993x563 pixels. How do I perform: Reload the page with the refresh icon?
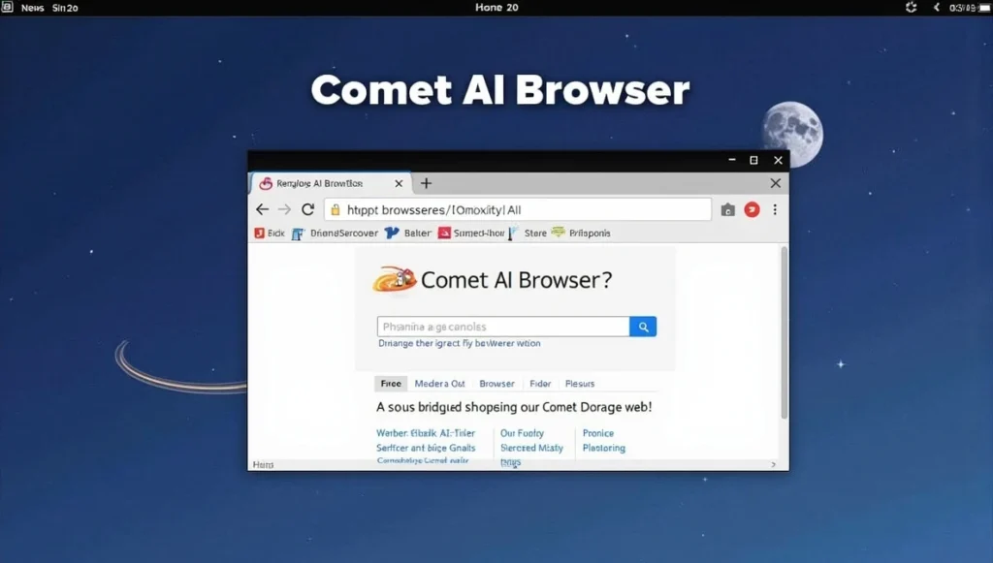[x=308, y=209]
